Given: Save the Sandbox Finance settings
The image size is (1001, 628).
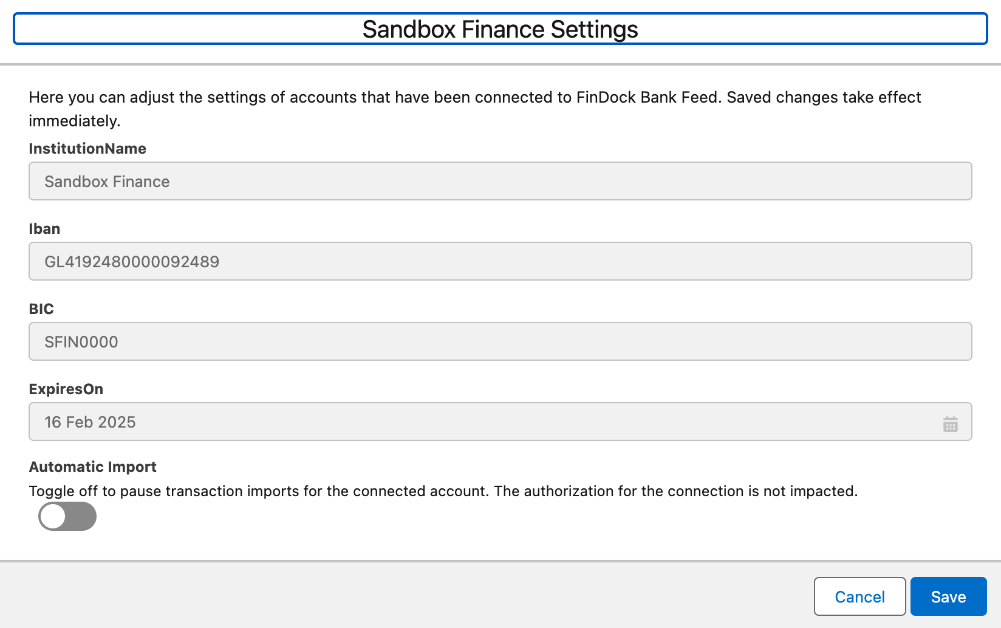Looking at the screenshot, I should pyautogui.click(x=948, y=596).
